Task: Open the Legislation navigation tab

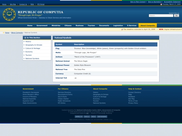Action: coord(118,26)
